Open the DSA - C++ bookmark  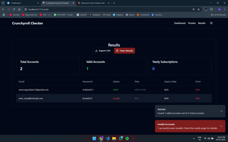tap(45, 15)
